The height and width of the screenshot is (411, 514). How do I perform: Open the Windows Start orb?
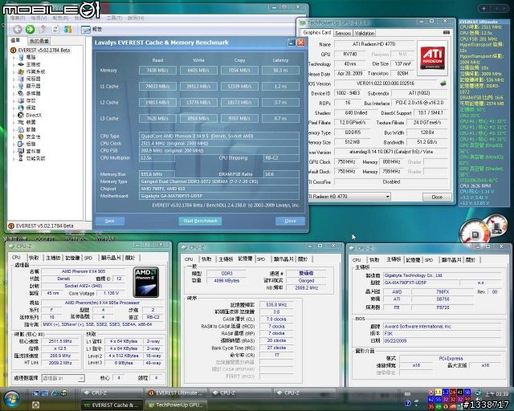pos(12,399)
